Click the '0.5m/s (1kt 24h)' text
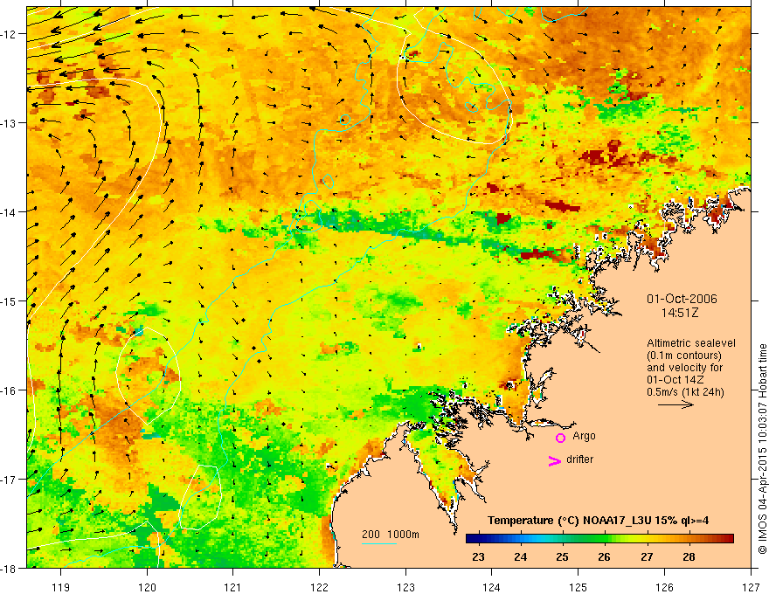This screenshot has height=594, width=769. pos(686,392)
